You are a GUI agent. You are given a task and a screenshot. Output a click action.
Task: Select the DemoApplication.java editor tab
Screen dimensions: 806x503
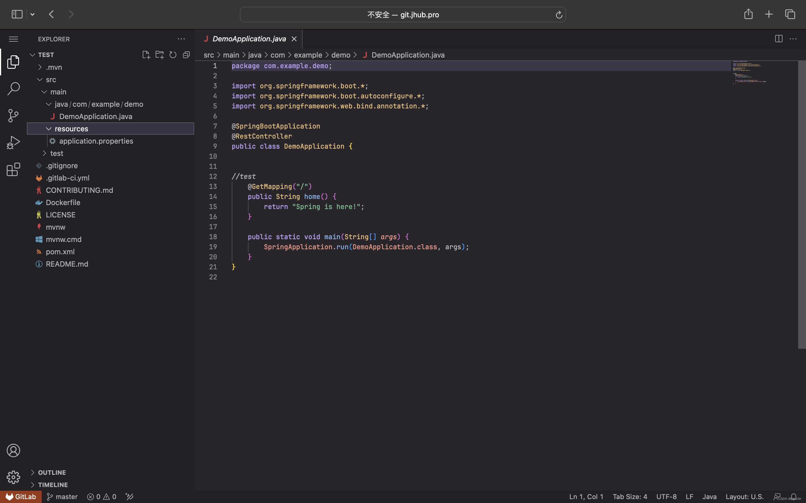(249, 39)
